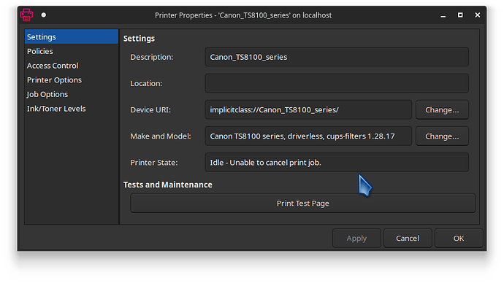Confirm with the OK button

[459, 238]
